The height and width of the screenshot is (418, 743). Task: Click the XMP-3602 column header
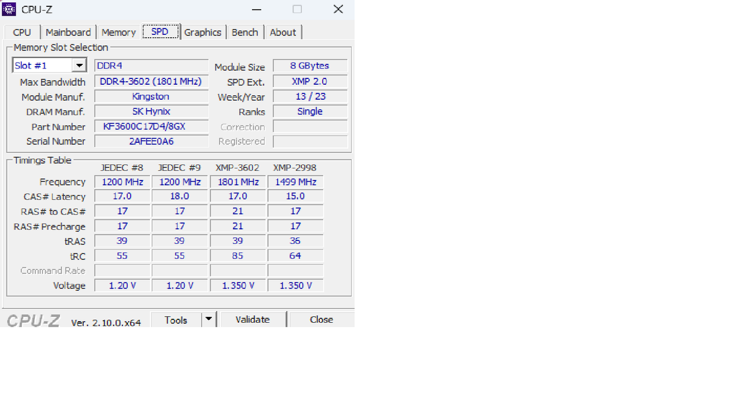[x=237, y=168]
